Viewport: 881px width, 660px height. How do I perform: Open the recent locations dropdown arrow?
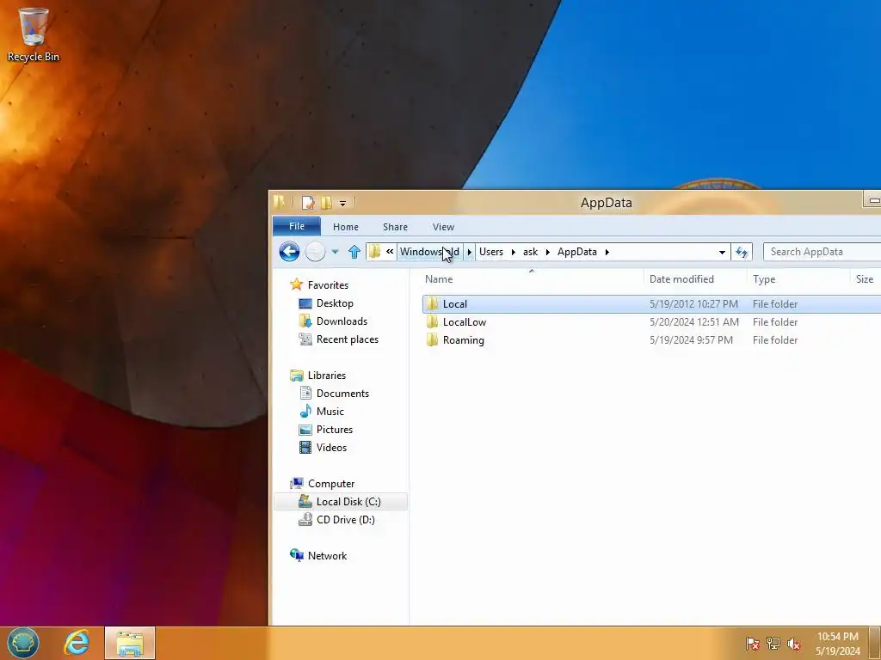coord(335,252)
